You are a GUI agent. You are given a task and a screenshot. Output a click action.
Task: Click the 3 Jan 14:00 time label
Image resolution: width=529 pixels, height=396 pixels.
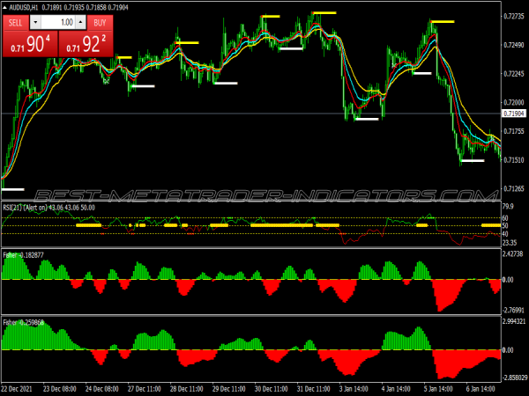[354, 389]
